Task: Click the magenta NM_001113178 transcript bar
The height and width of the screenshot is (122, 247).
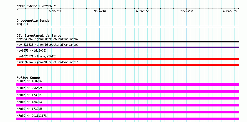Action: (128, 119)
